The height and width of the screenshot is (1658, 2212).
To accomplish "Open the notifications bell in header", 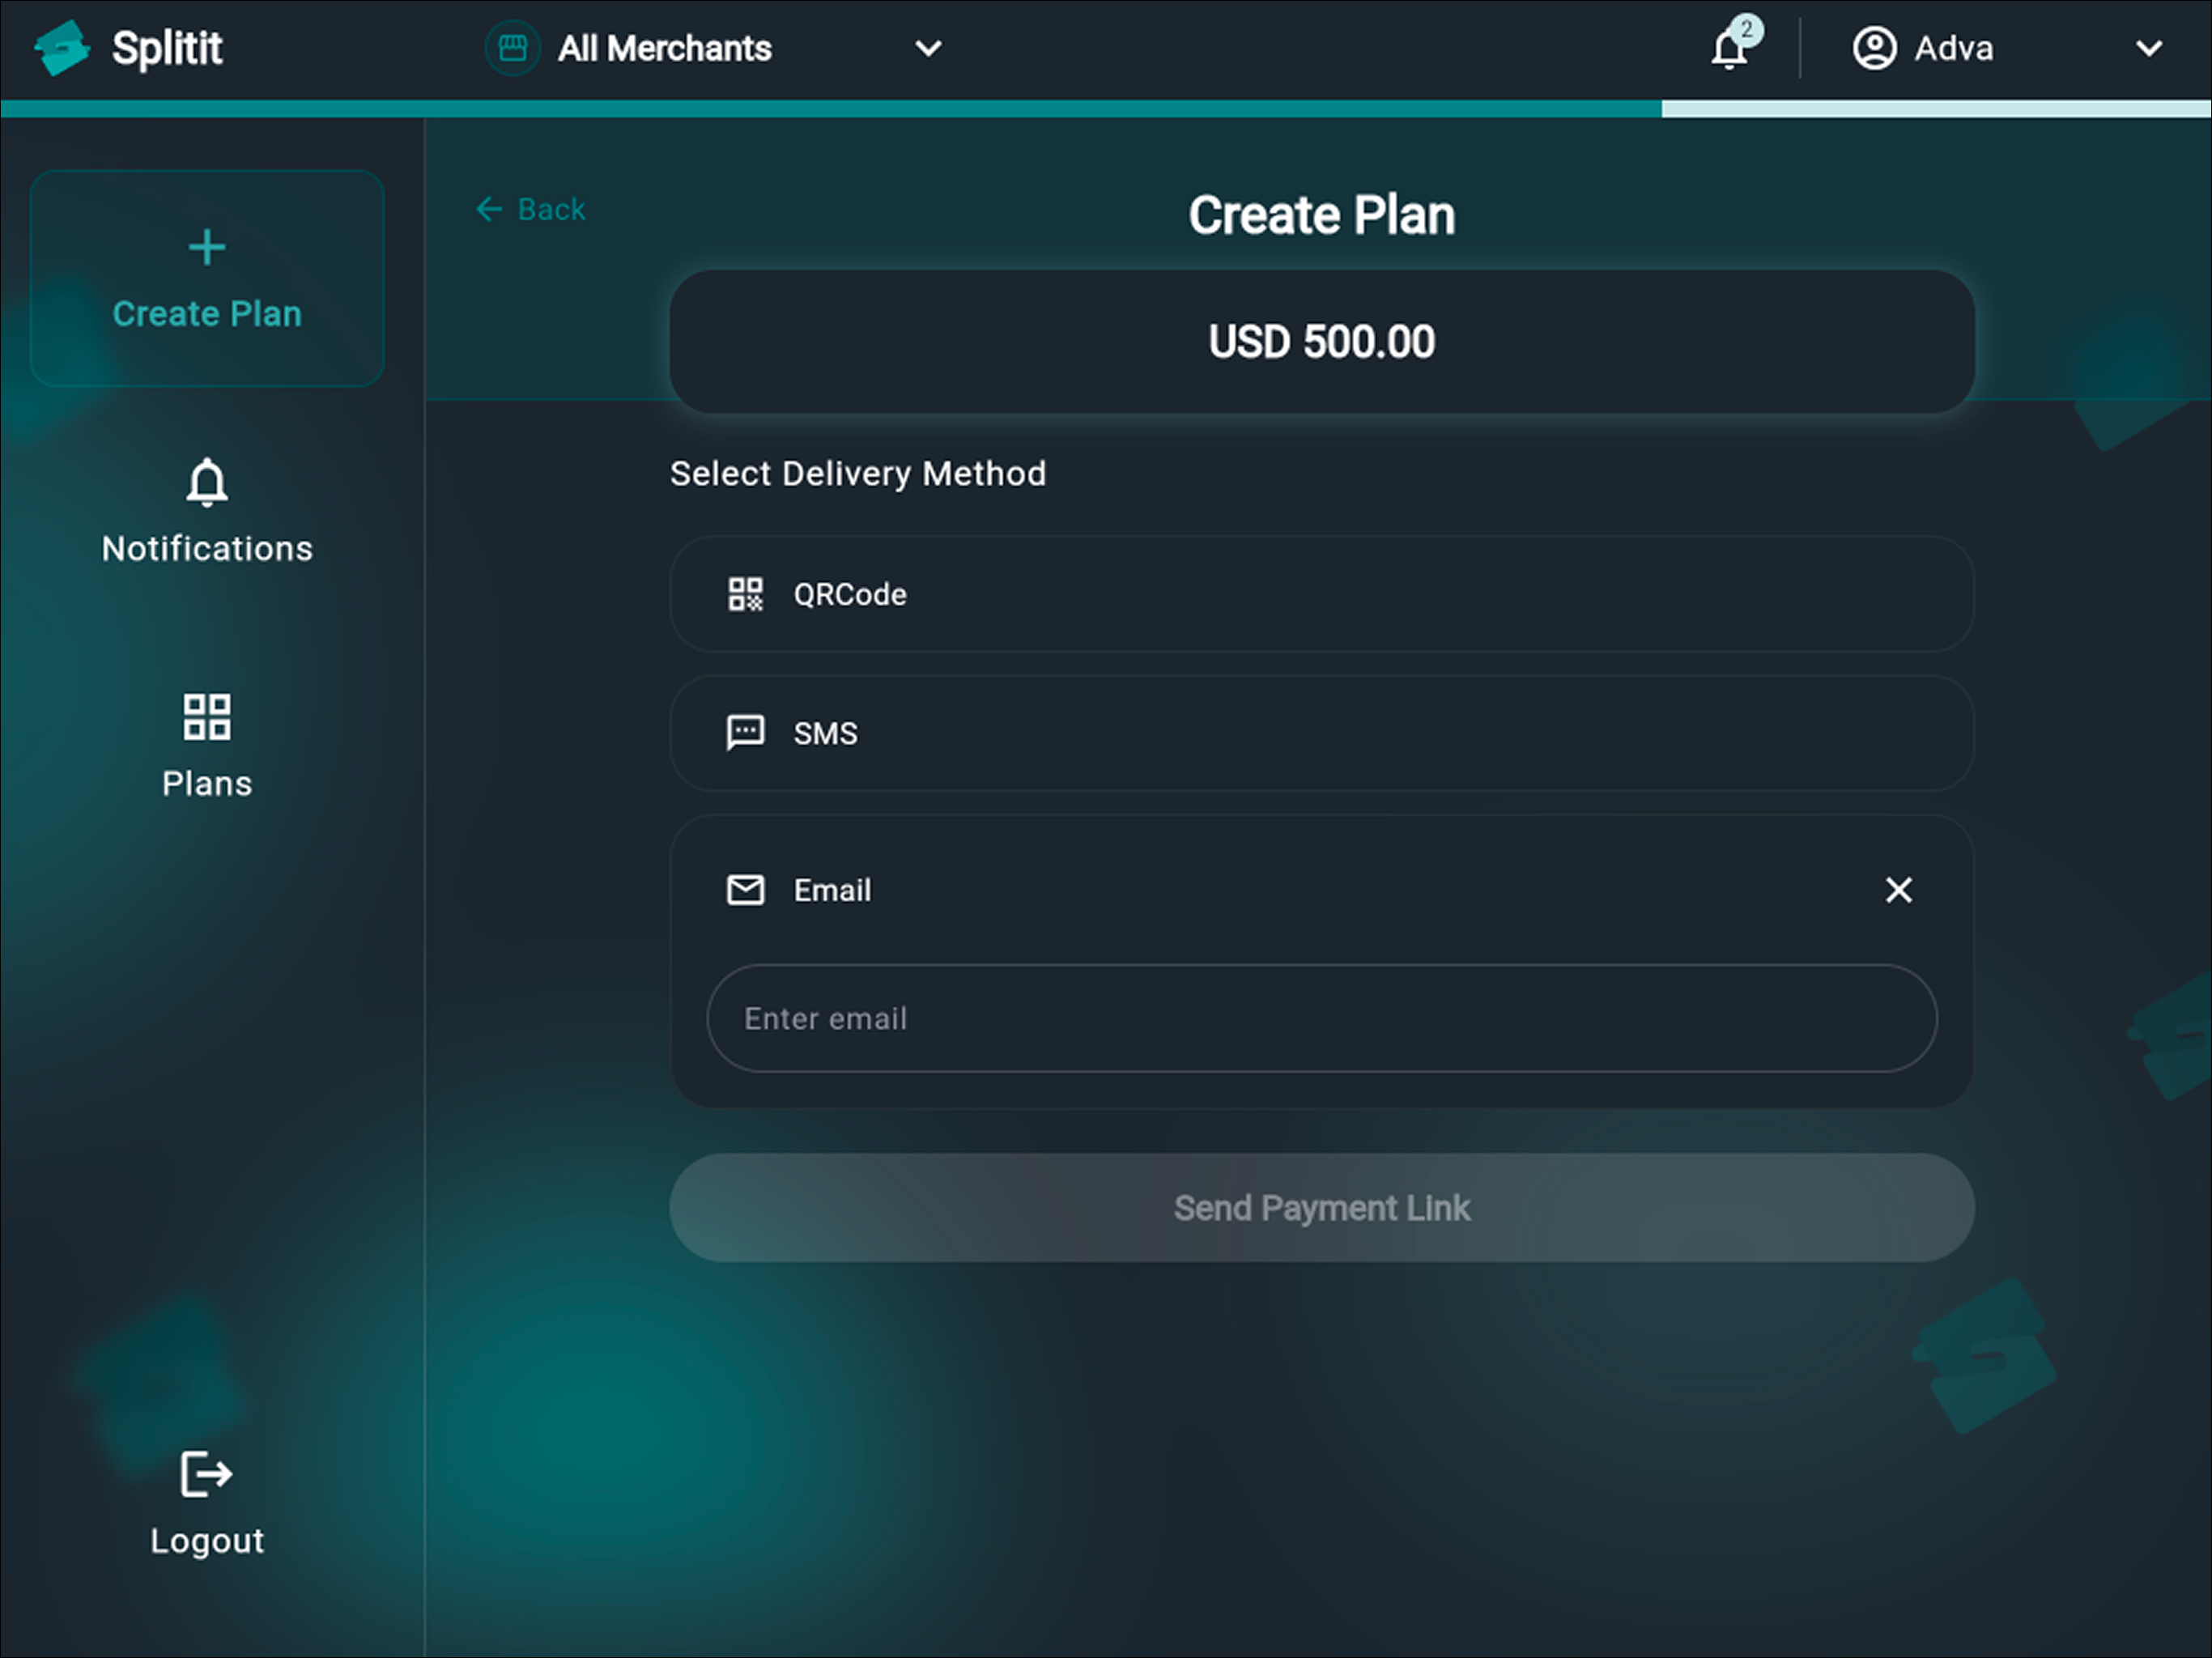I will tap(1729, 49).
